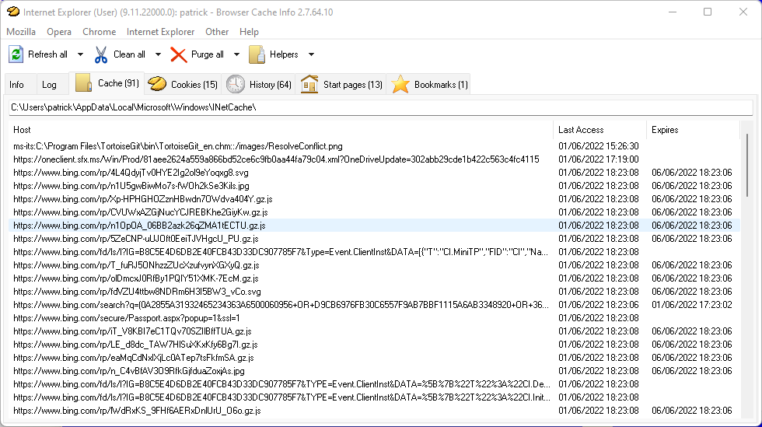Viewport: 762px width, 427px height.
Task: Click the clock icon on History tab
Action: point(235,84)
